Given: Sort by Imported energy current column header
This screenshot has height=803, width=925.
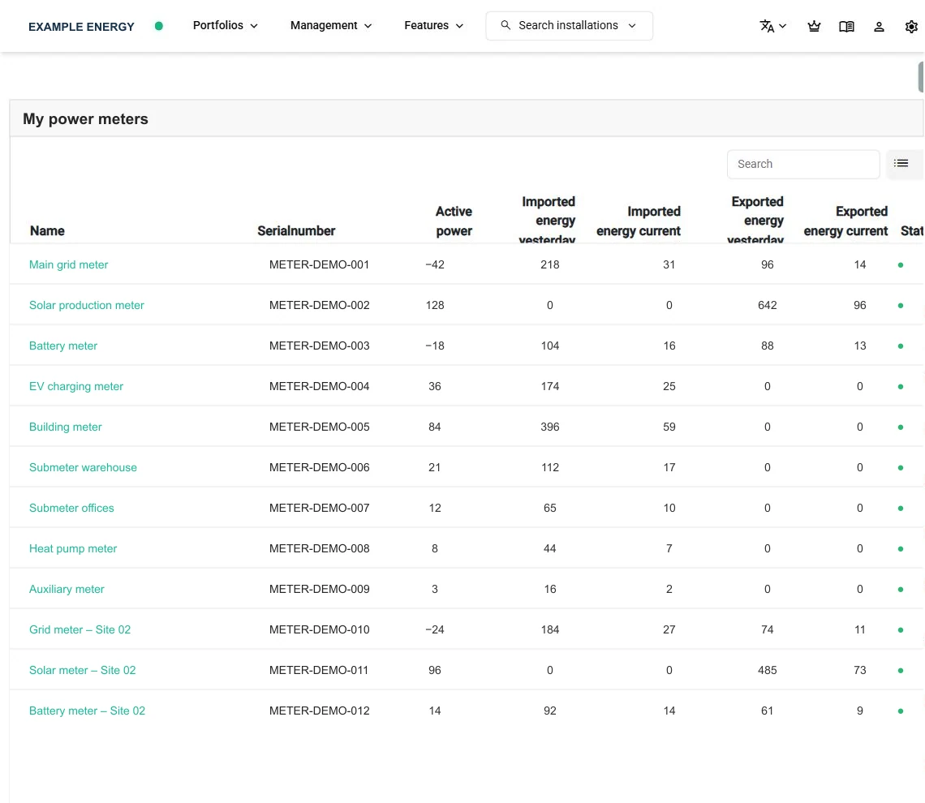Looking at the screenshot, I should click(639, 221).
